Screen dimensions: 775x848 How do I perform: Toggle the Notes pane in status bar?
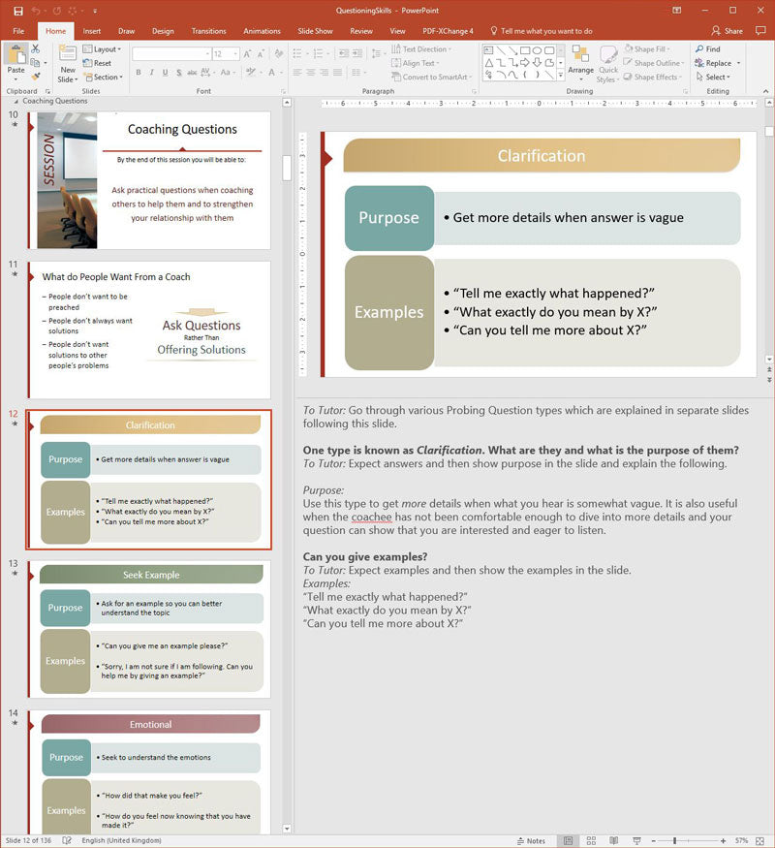(531, 840)
